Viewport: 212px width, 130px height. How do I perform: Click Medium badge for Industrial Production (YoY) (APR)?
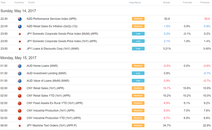point(138,111)
